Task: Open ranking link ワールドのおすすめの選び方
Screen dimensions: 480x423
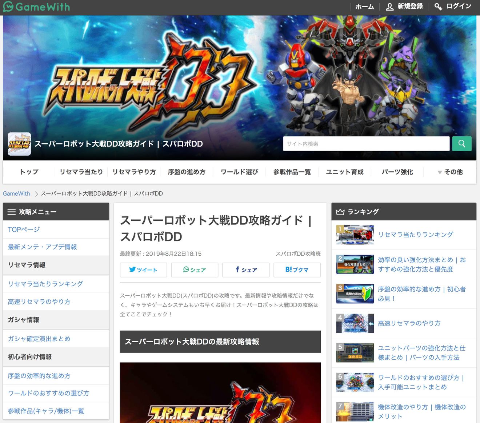Action: pyautogui.click(x=421, y=382)
